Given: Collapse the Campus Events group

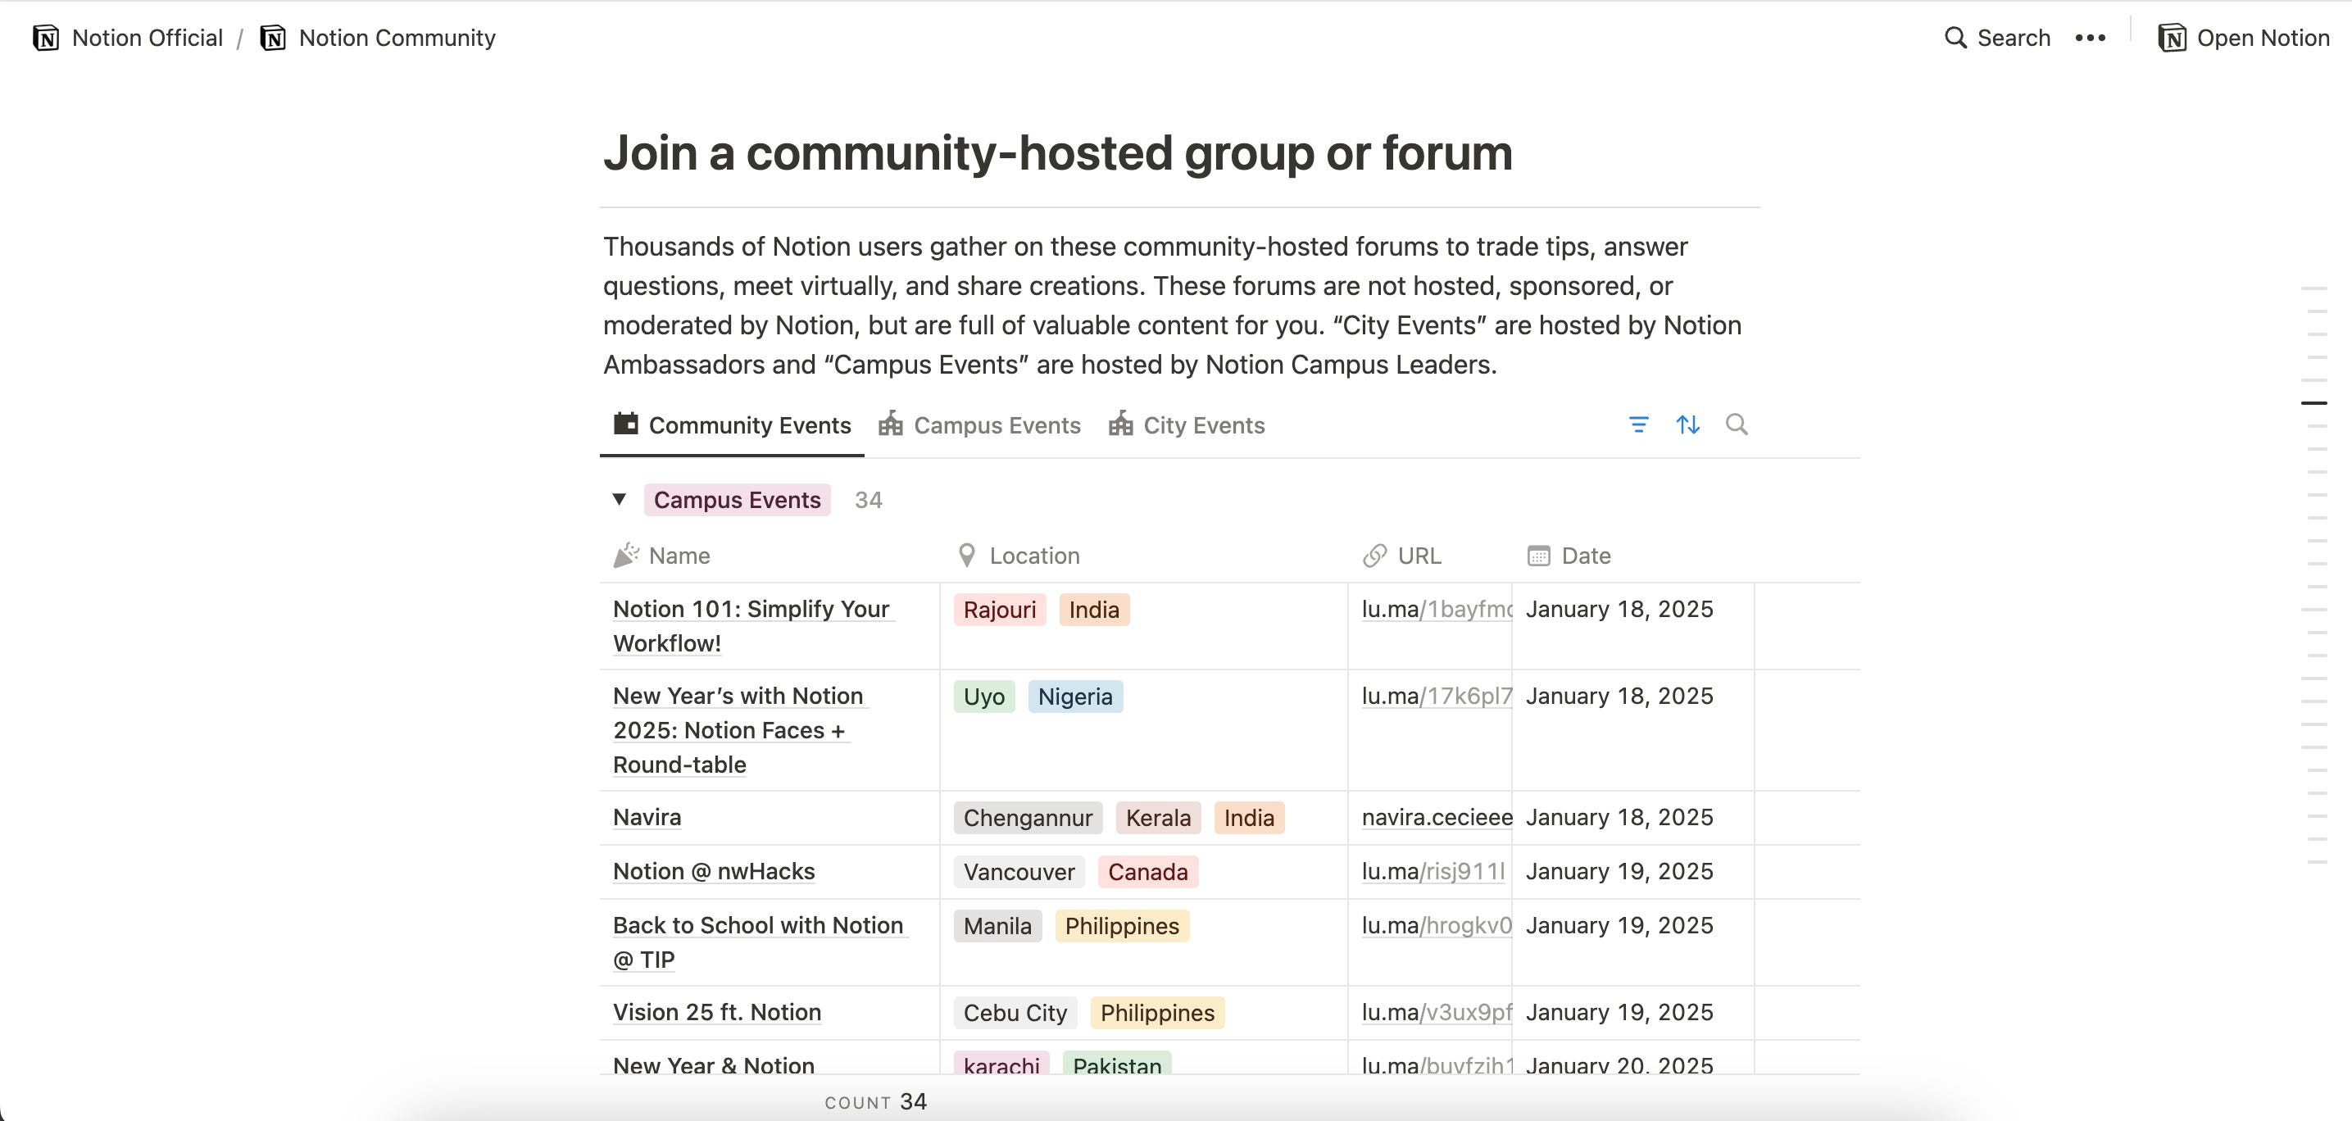Looking at the screenshot, I should pyautogui.click(x=619, y=499).
